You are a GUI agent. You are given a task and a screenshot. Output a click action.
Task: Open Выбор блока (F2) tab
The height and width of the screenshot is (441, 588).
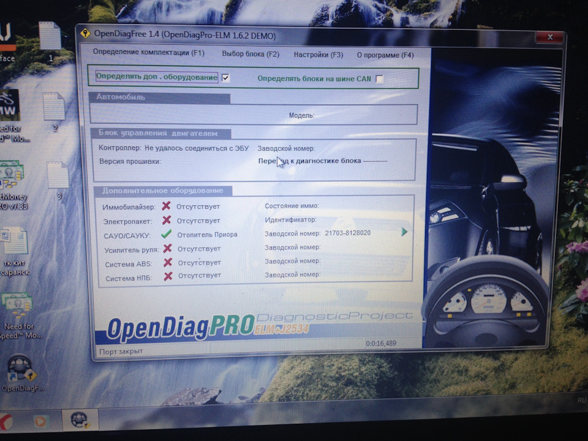click(251, 54)
